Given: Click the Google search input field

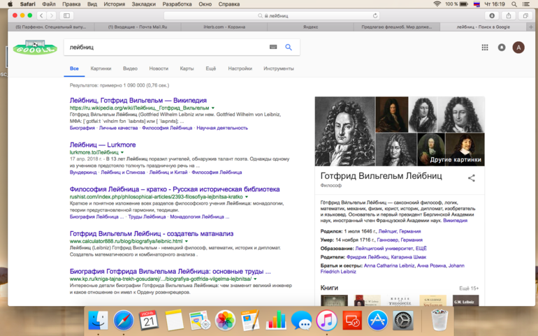Looking at the screenshot, I should (x=164, y=48).
